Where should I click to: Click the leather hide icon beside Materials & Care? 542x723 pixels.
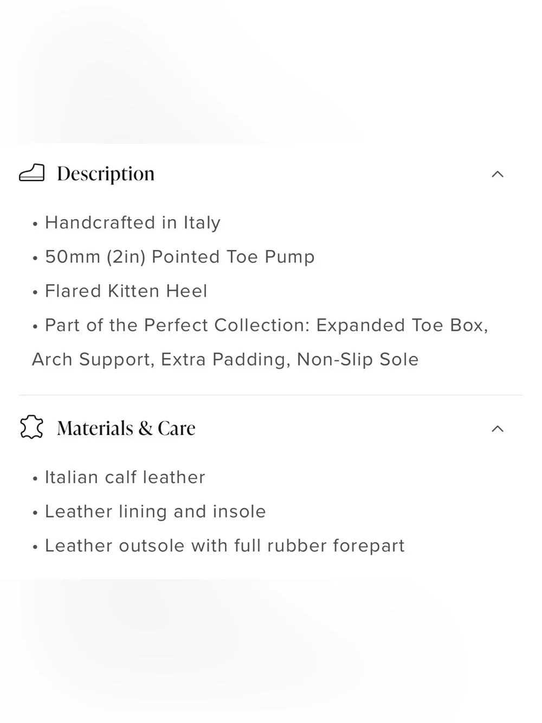click(31, 427)
